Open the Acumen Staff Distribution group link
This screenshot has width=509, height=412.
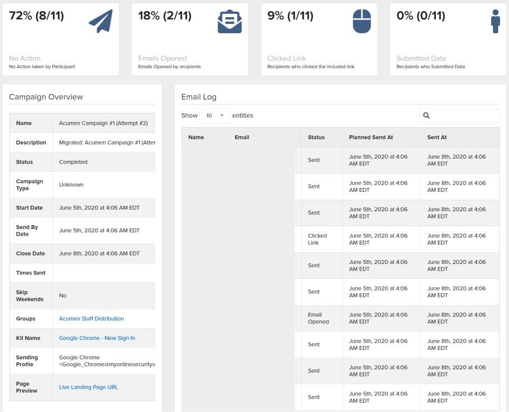point(92,319)
